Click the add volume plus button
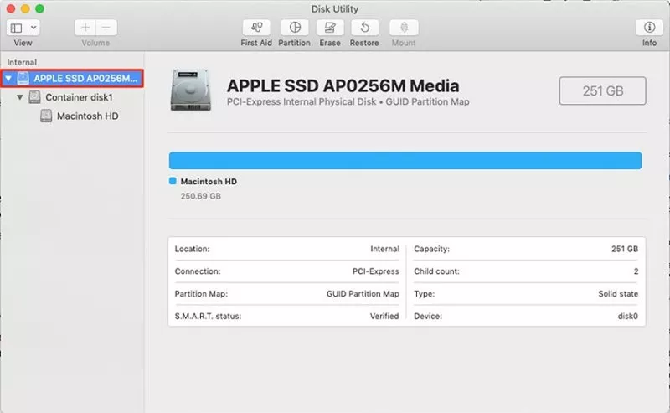Screen dimensions: 670x413 (x=85, y=28)
